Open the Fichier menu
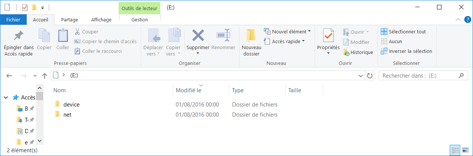The height and width of the screenshot is (156, 473). (14, 20)
